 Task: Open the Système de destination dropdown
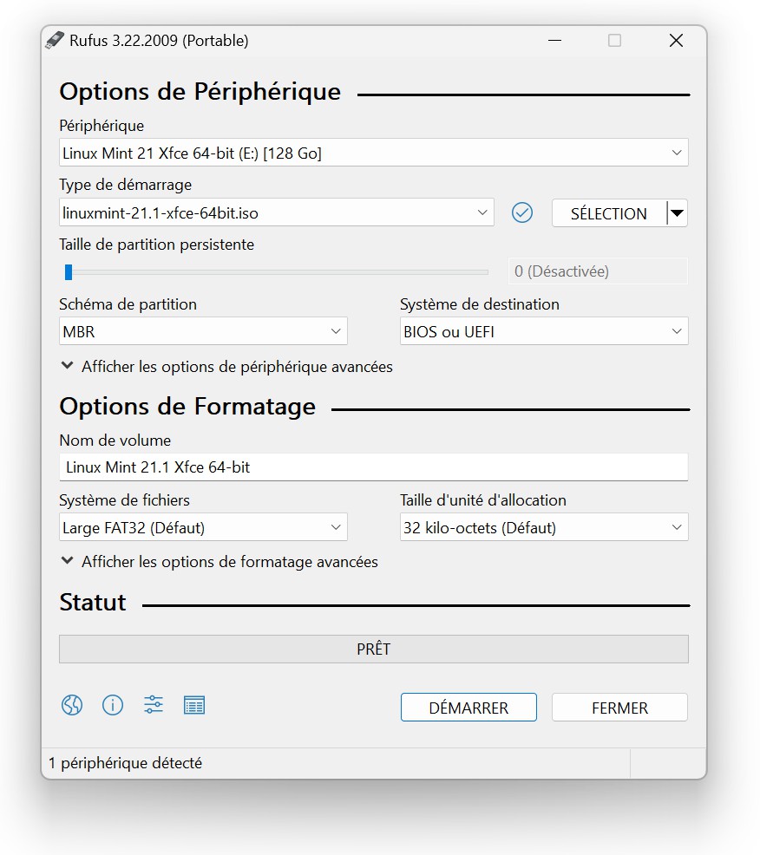point(544,331)
